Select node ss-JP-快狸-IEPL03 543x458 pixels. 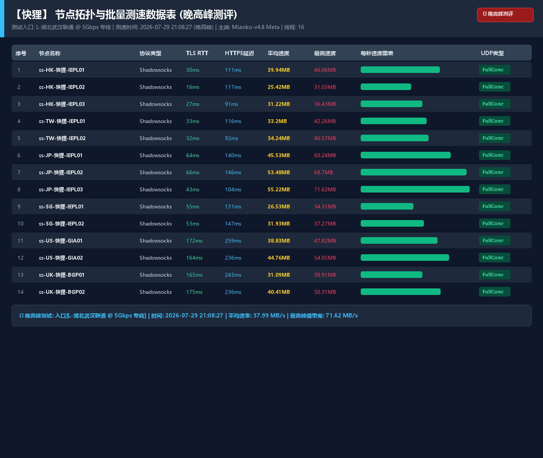(x=61, y=189)
